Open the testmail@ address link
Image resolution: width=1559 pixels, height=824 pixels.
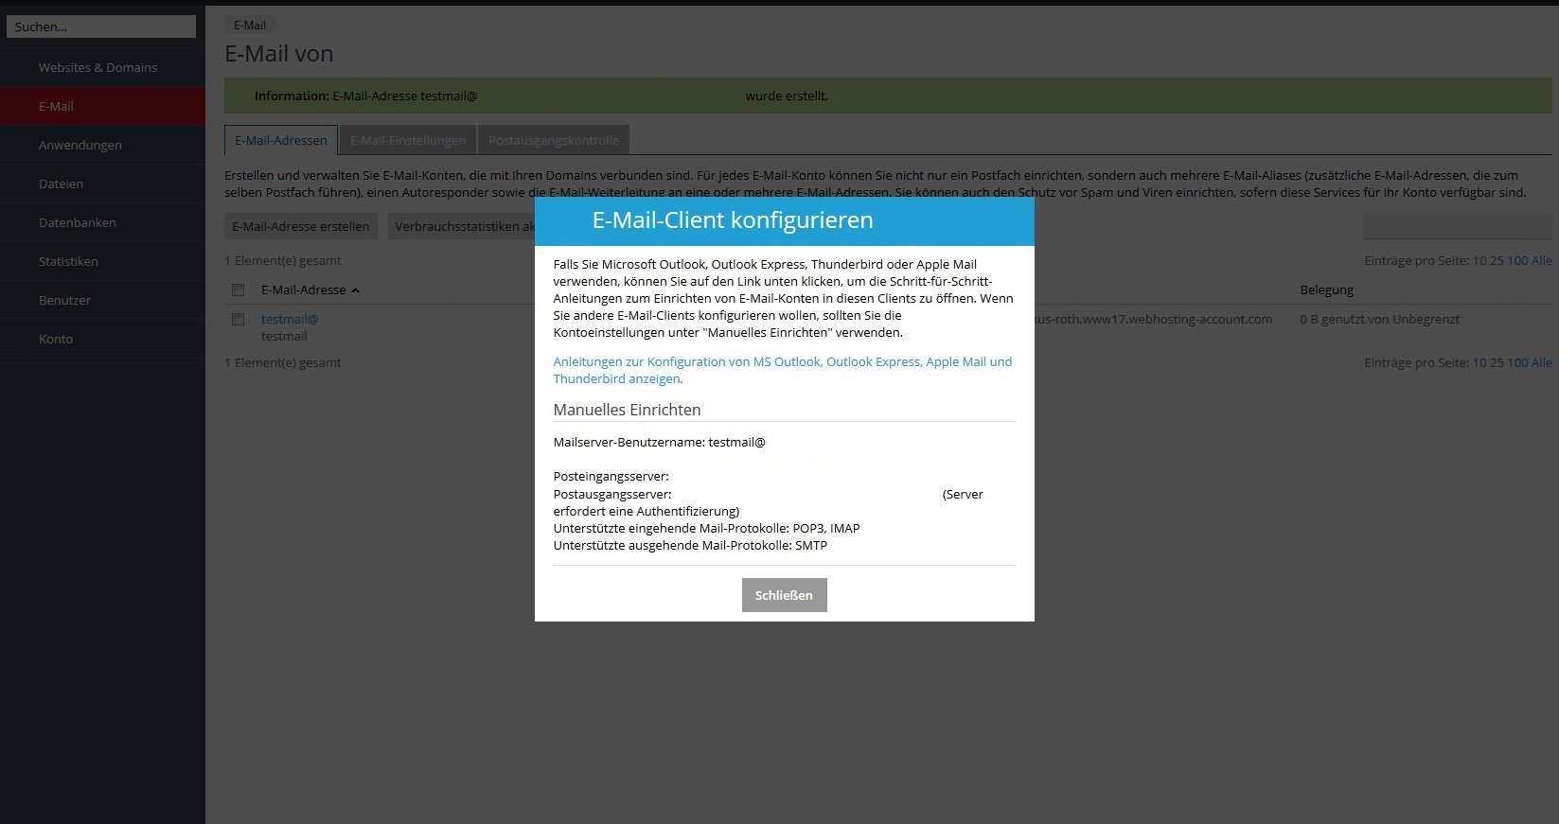tap(290, 319)
